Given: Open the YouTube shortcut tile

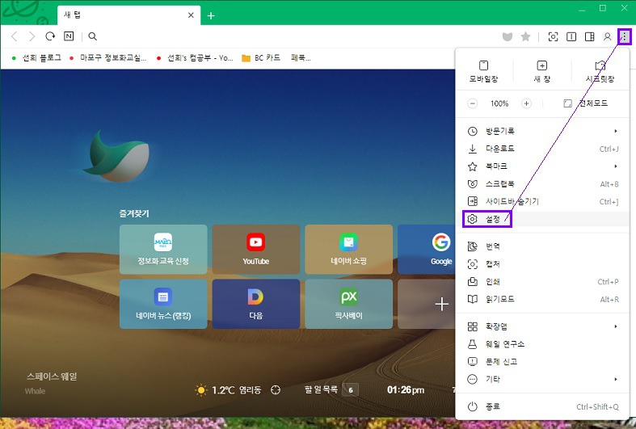Looking at the screenshot, I should pos(256,250).
